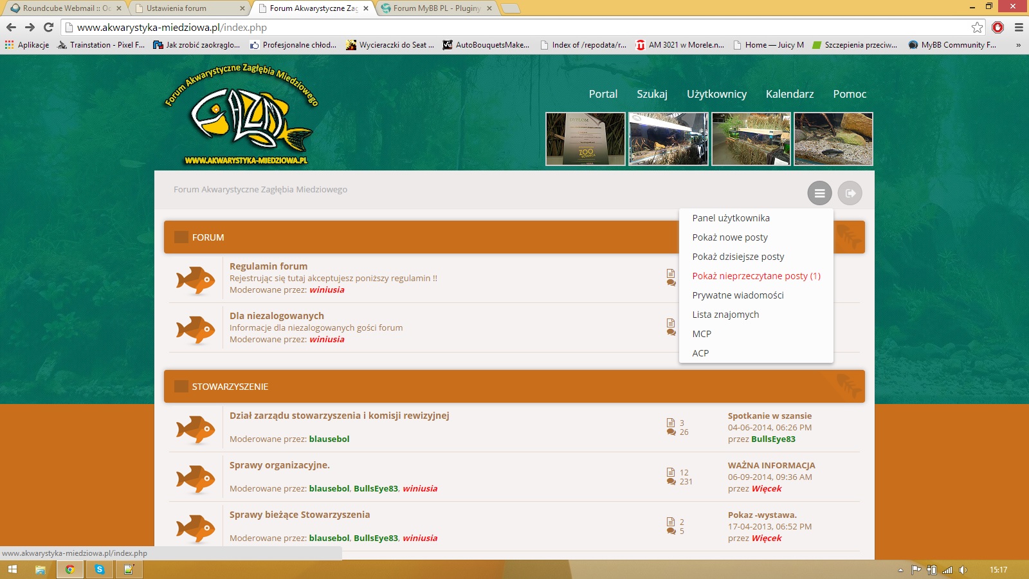Click the Chrome bookmark star icon
Image resolution: width=1029 pixels, height=579 pixels.
977,27
